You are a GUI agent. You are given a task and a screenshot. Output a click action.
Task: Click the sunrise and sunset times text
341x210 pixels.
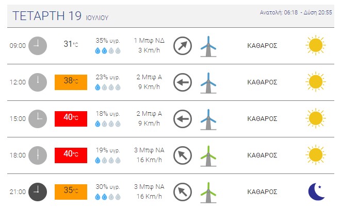pyautogui.click(x=296, y=12)
